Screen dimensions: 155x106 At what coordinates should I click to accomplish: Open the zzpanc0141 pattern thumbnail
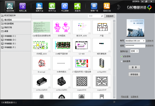click(x=82, y=81)
